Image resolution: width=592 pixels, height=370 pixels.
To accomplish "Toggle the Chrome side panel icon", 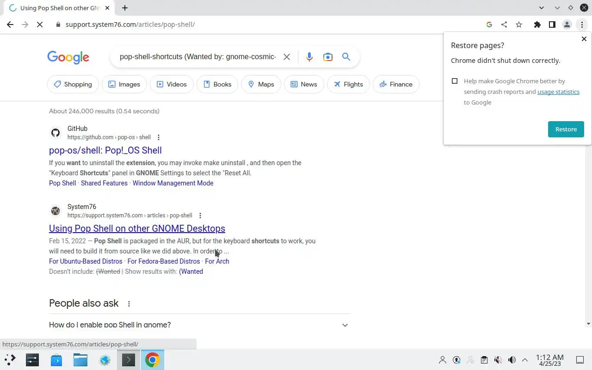I will click(x=552, y=25).
